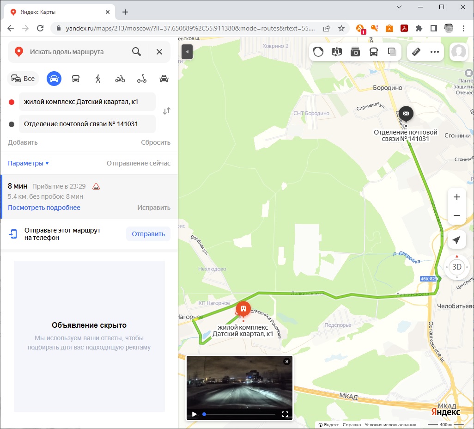Image resolution: width=474 pixels, height=429 pixels.
Task: Close the route video preview
Action: [x=287, y=362]
